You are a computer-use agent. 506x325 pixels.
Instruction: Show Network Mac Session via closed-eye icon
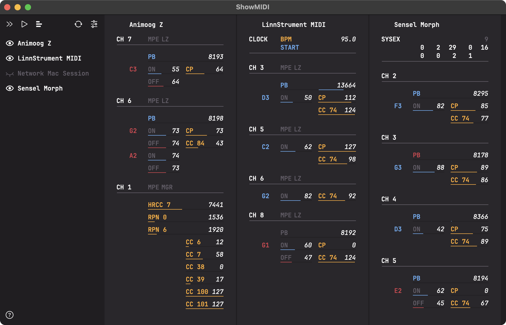[10, 74]
